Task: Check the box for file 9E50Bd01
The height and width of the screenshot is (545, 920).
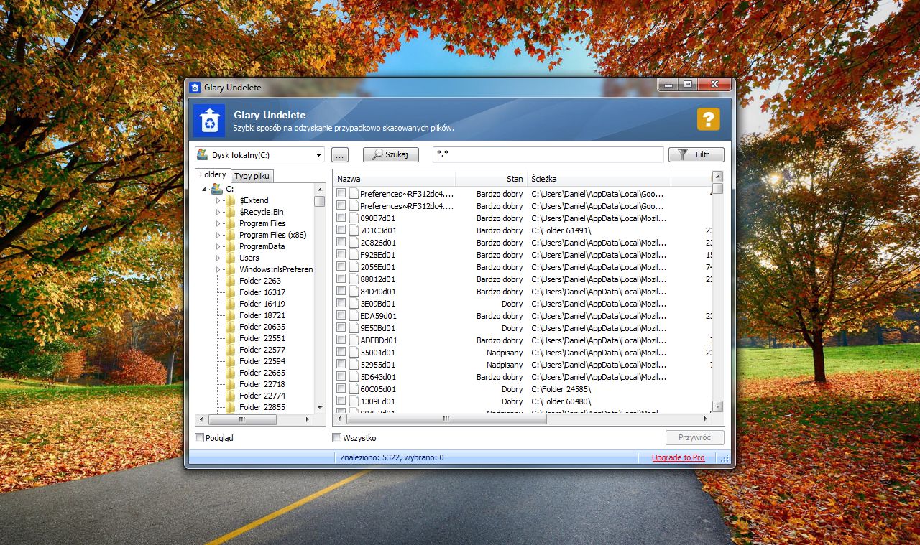Action: 341,327
